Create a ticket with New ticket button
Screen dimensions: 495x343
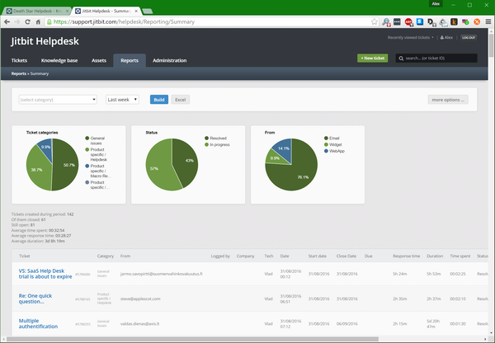click(x=373, y=58)
